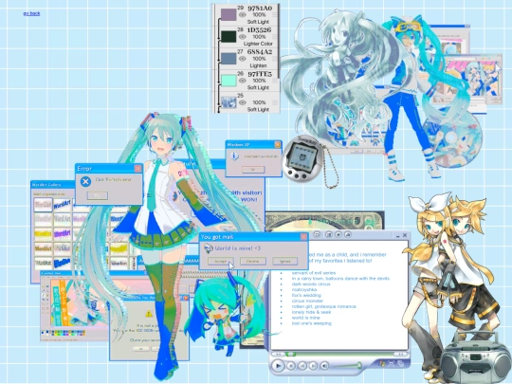Image resolution: width=512 pixels, height=384 pixels.
Task: Skip to the next track
Action: click(x=313, y=366)
